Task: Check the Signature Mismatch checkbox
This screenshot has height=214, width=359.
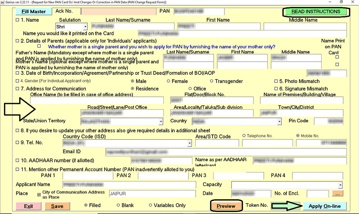Action: click(276, 89)
